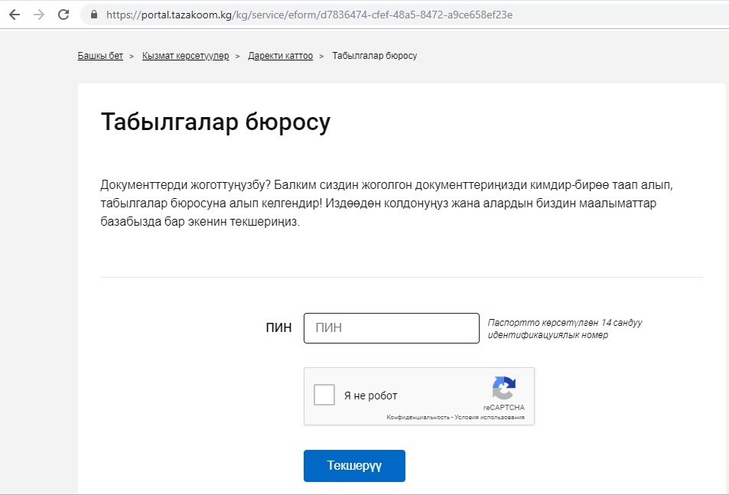Open reCAPTCHA "Конфиденциальность" link
The height and width of the screenshot is (495, 729).
pos(418,418)
